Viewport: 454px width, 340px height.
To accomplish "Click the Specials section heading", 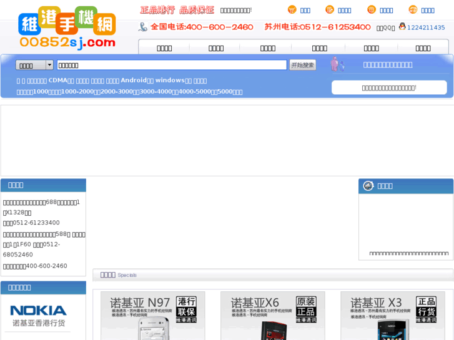I will pos(127,275).
